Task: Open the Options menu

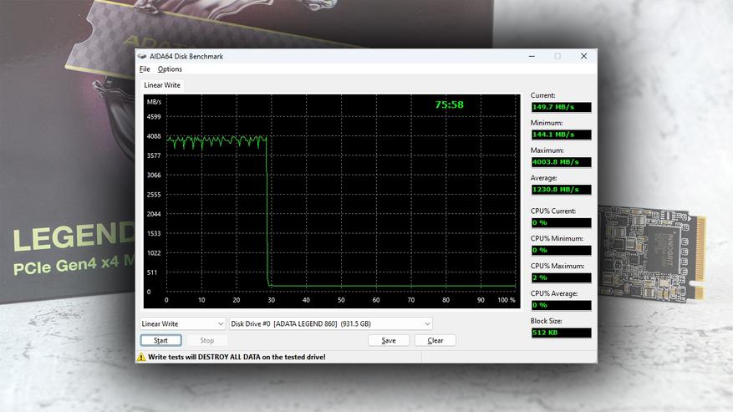Action: point(170,69)
